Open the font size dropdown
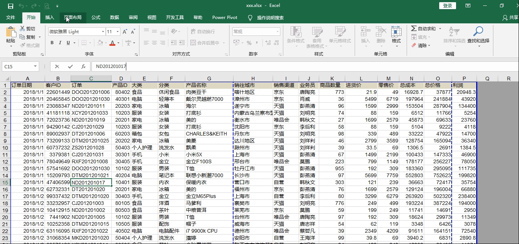 tap(117, 32)
